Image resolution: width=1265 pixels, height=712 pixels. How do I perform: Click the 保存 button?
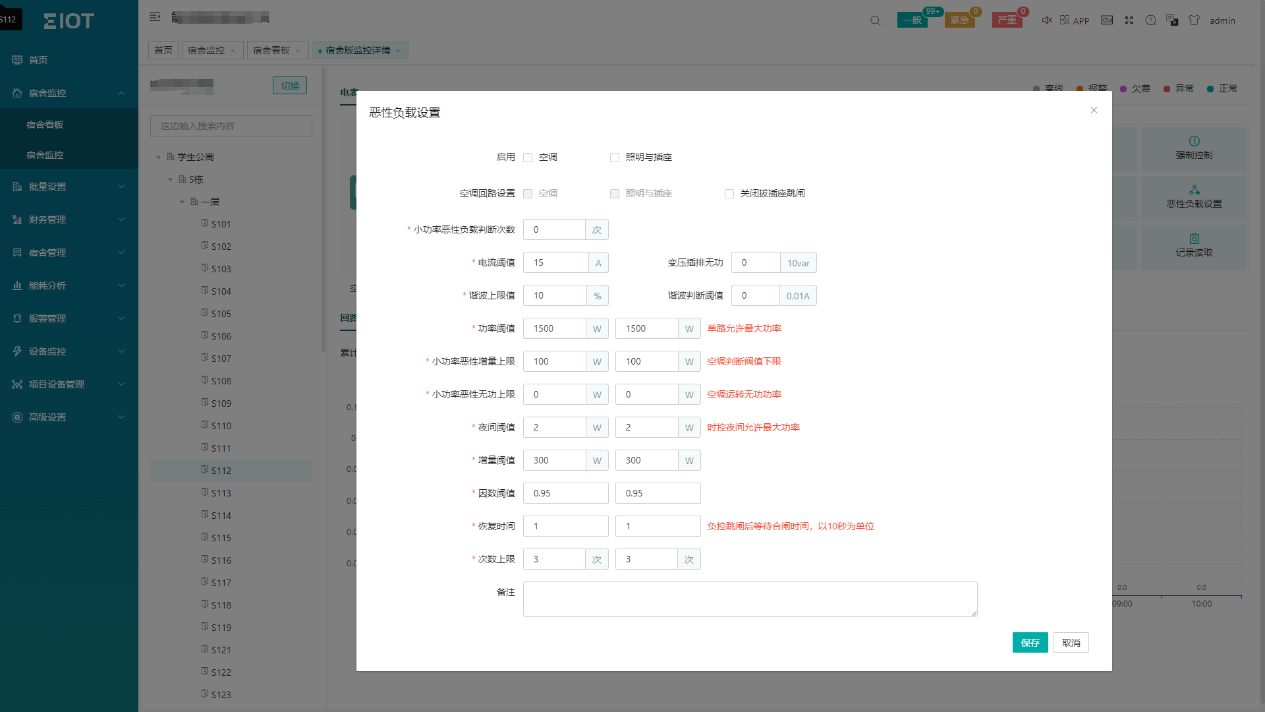(1030, 643)
